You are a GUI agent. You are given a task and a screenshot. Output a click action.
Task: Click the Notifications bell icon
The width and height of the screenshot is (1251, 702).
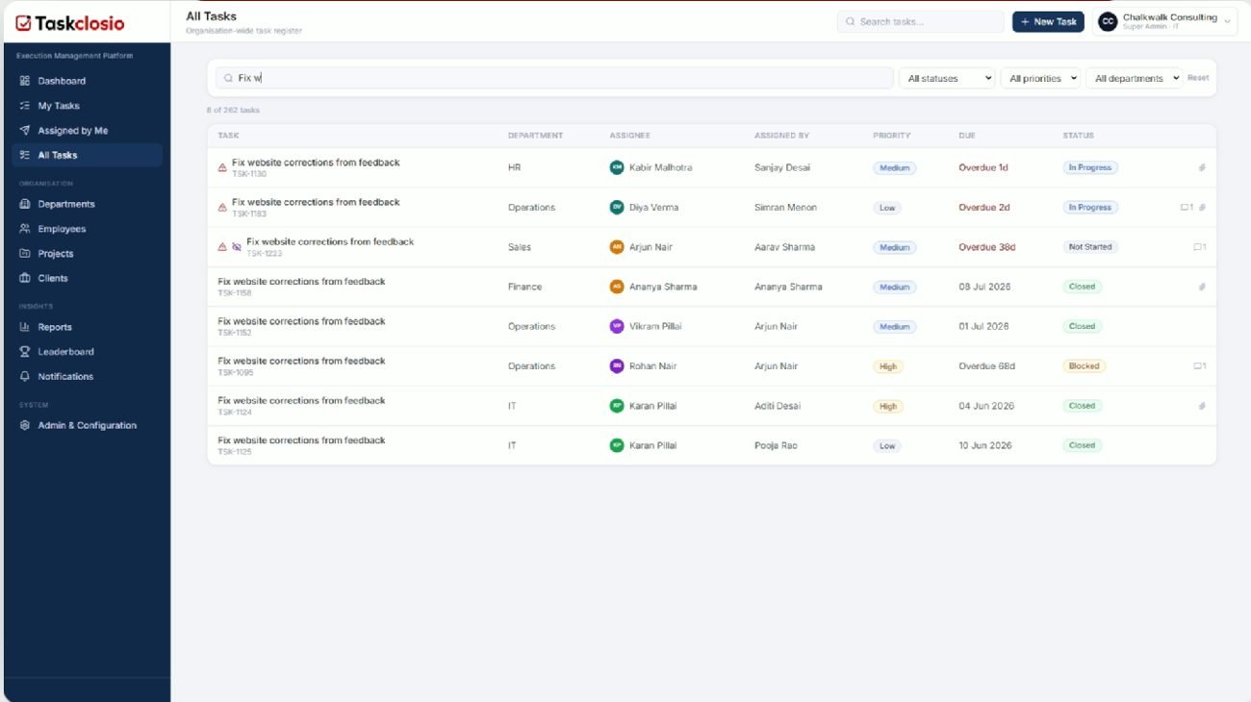(x=25, y=376)
